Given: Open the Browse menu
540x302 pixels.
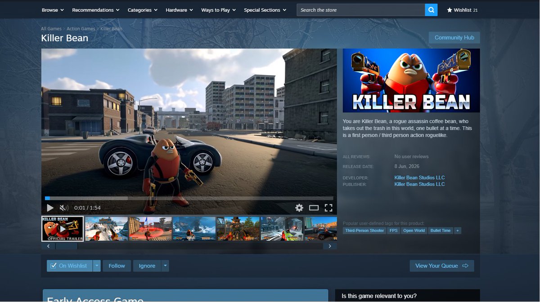Looking at the screenshot, I should [53, 10].
